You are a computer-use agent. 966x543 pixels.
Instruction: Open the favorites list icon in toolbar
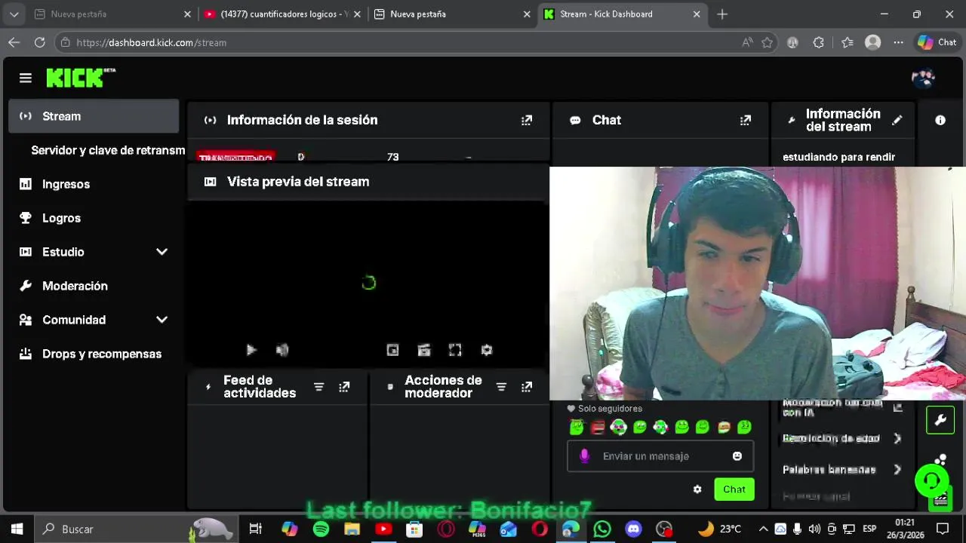click(848, 42)
